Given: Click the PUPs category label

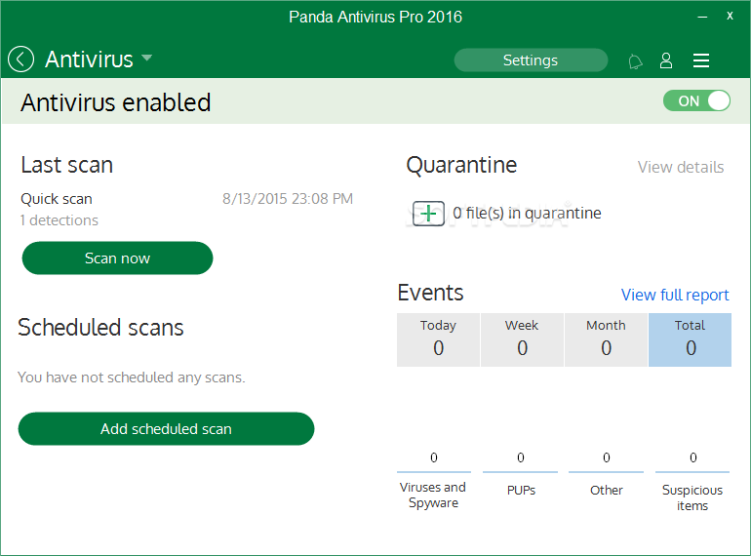Looking at the screenshot, I should 521,491.
